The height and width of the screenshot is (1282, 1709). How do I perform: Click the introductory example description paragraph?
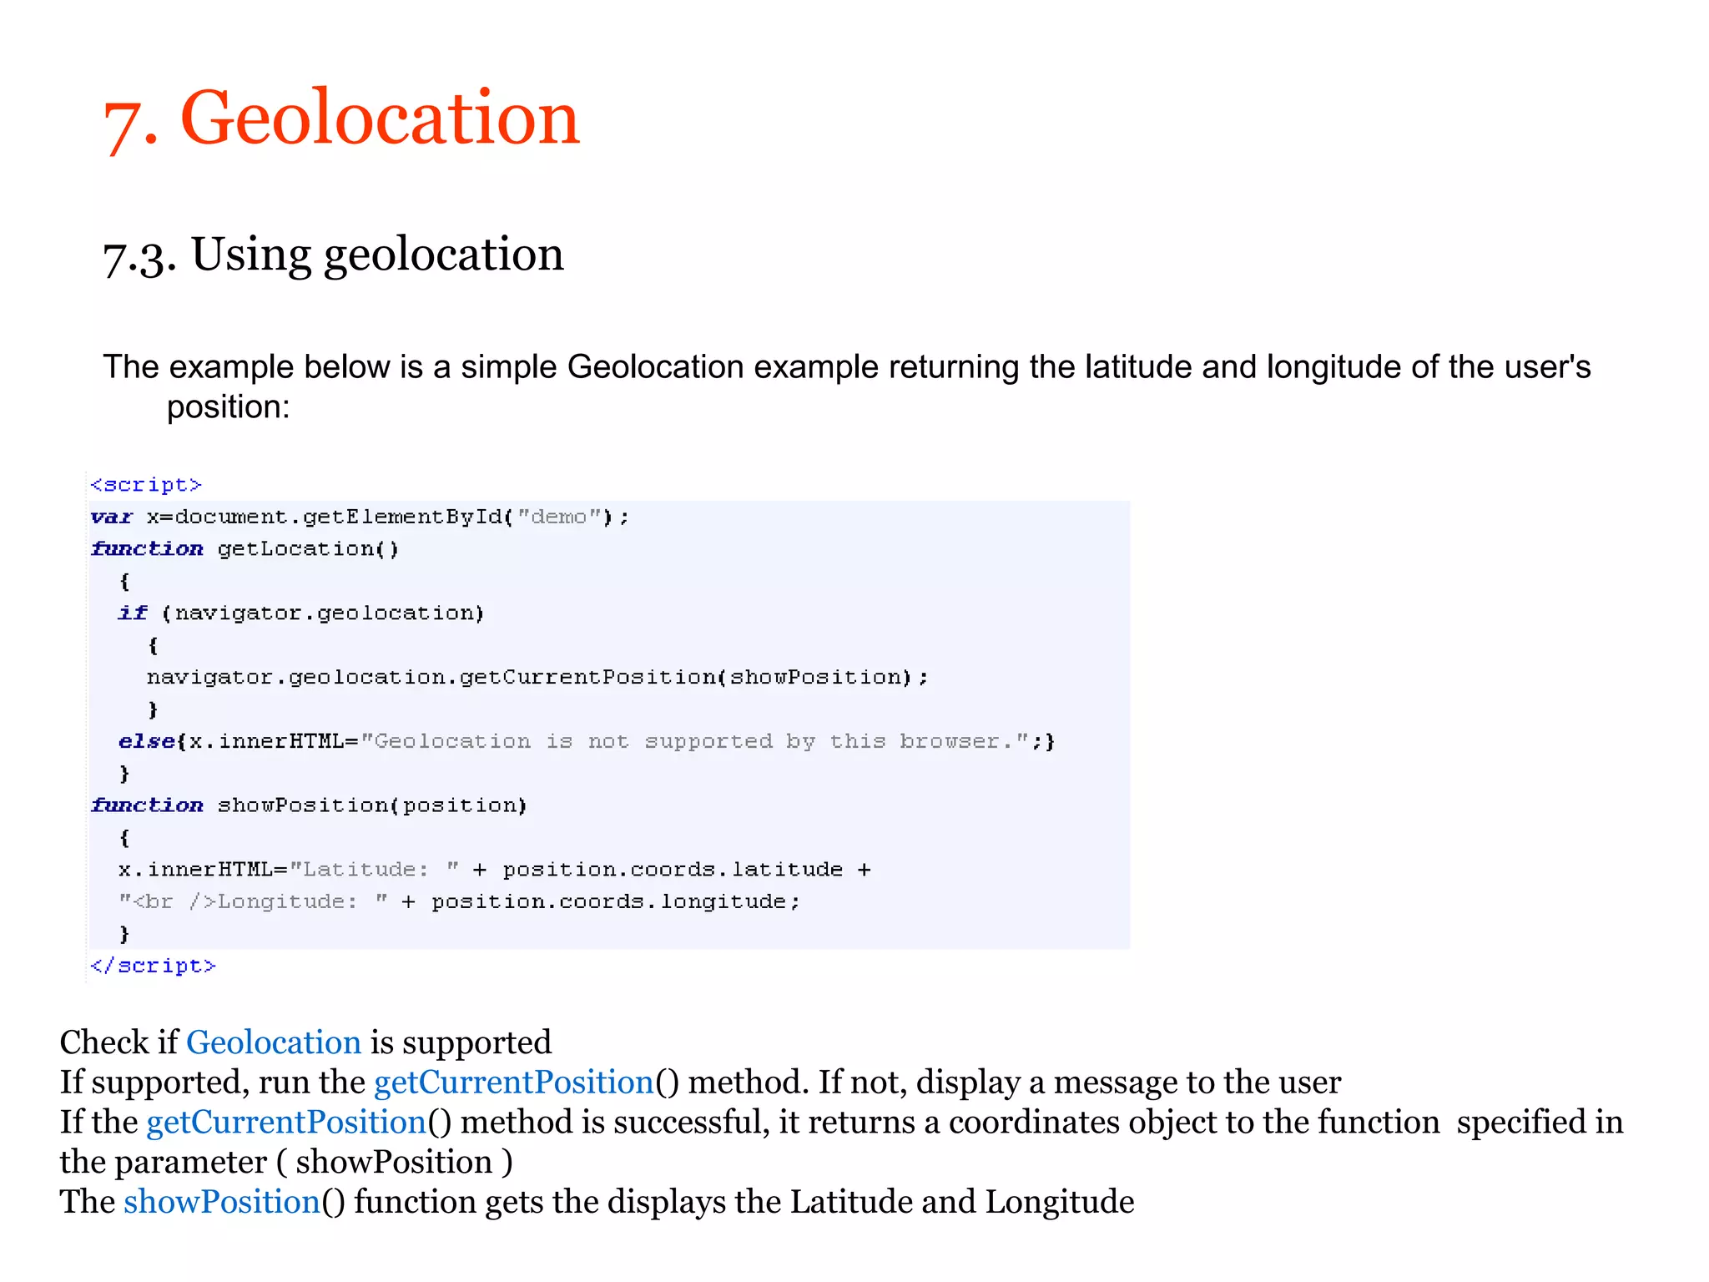(846, 368)
